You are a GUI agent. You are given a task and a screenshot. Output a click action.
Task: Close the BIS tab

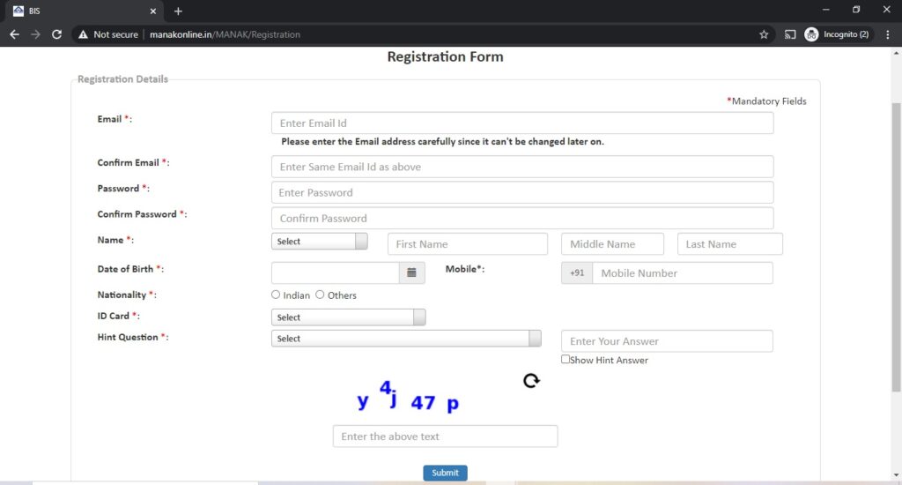153,11
